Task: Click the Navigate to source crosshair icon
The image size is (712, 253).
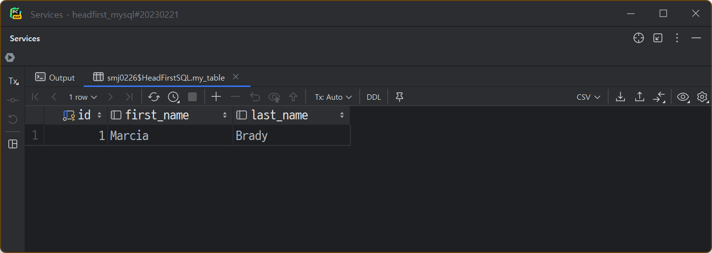Action: pyautogui.click(x=639, y=38)
